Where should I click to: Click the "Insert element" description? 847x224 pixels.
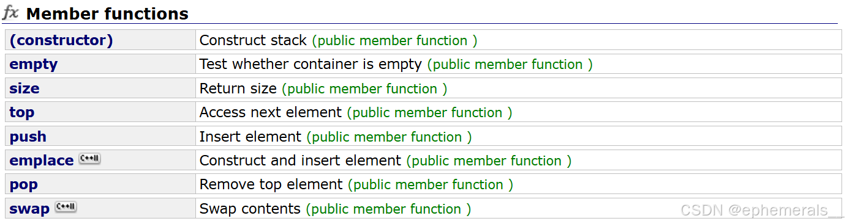coord(250,137)
